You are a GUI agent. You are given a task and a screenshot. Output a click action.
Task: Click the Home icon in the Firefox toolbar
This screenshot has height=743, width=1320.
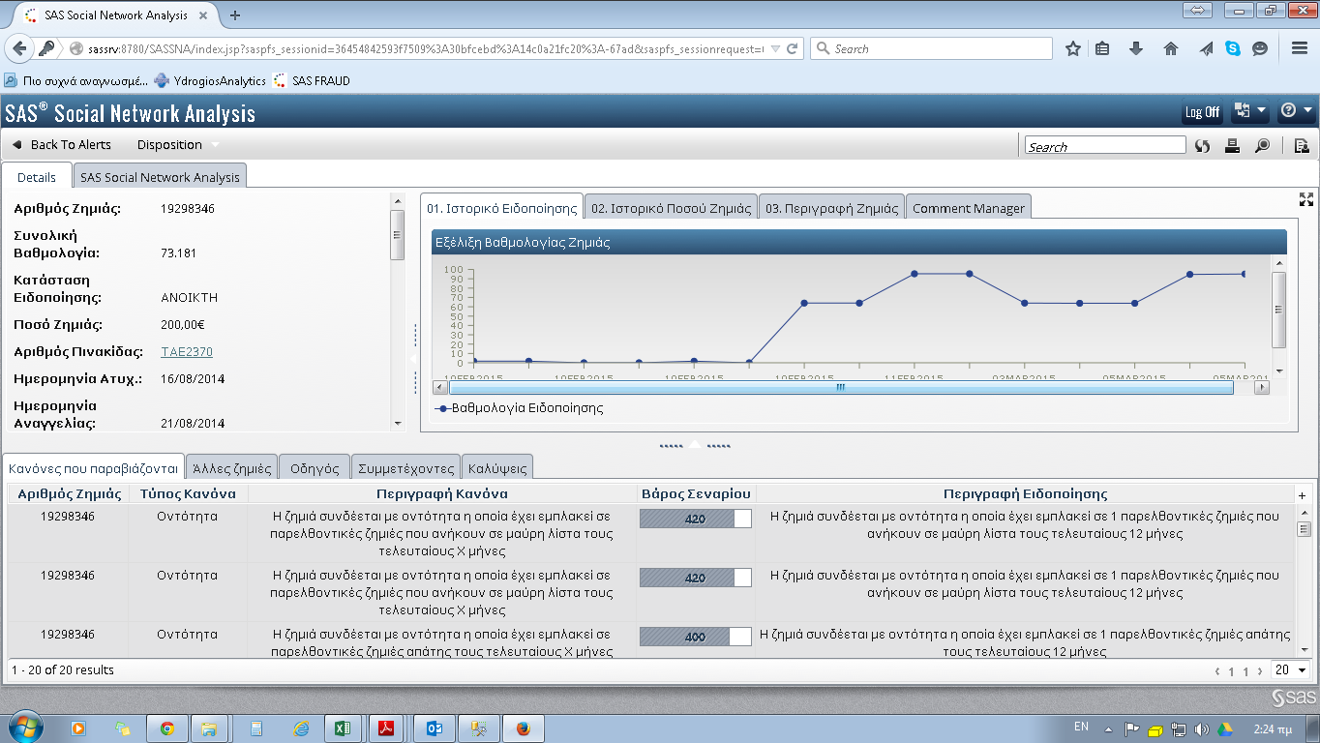click(x=1171, y=48)
